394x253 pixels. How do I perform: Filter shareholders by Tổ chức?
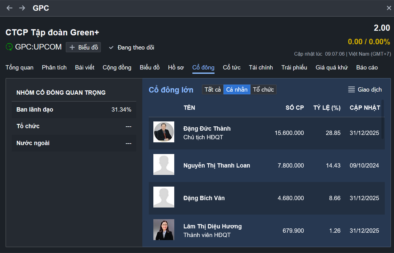263,89
